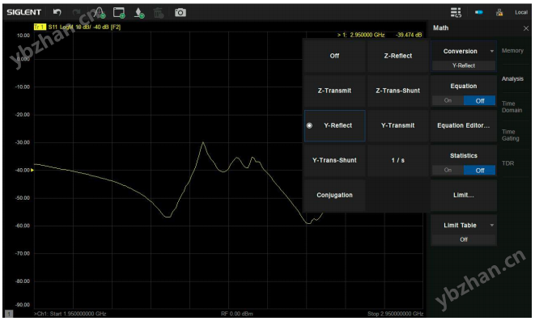
Task: Click the Off value under Limit Table
Action: click(463, 239)
